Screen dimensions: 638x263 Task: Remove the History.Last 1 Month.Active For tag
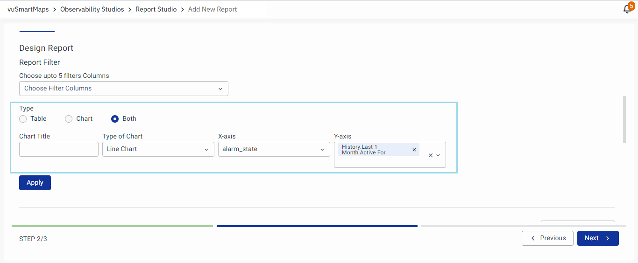click(414, 150)
